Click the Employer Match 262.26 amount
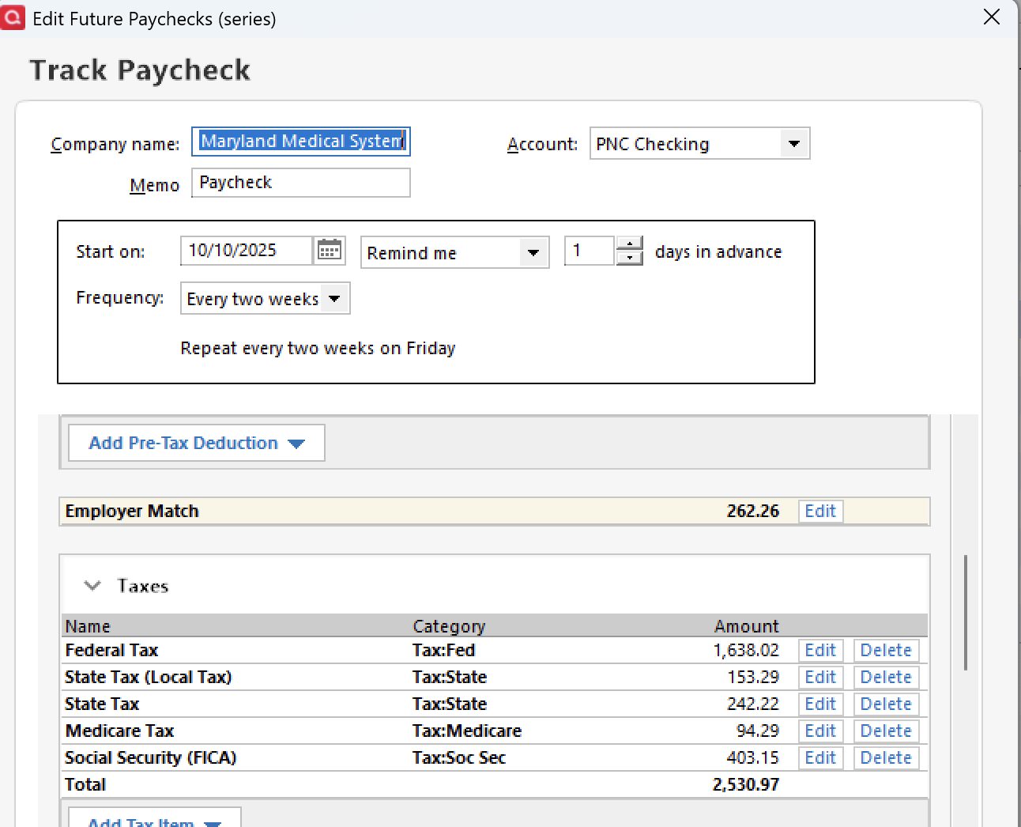The width and height of the screenshot is (1021, 827). (x=753, y=512)
